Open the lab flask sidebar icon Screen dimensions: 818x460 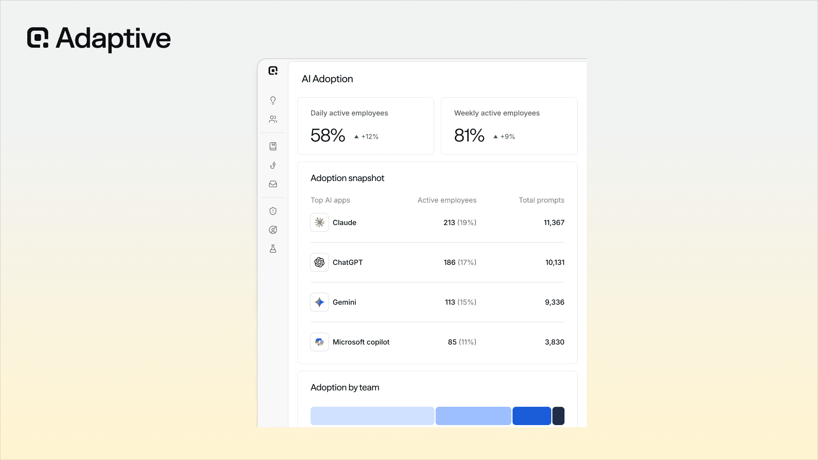(x=273, y=249)
